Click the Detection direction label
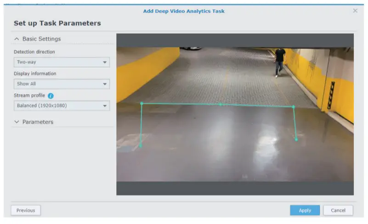 (x=34, y=52)
